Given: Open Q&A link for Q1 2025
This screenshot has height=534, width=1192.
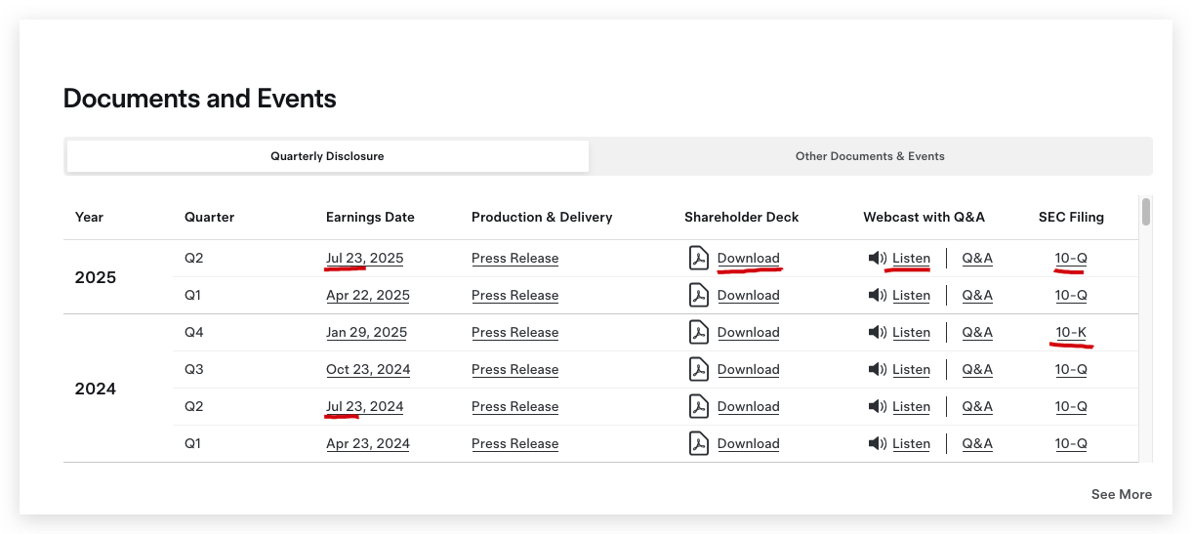Looking at the screenshot, I should 977,296.
